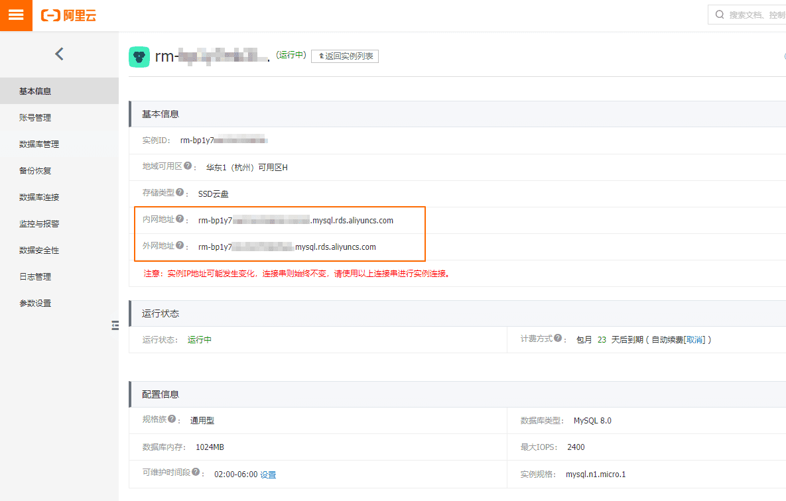Click the 通用型 spec family value
Viewport: 786px width, 501px height.
coord(202,421)
